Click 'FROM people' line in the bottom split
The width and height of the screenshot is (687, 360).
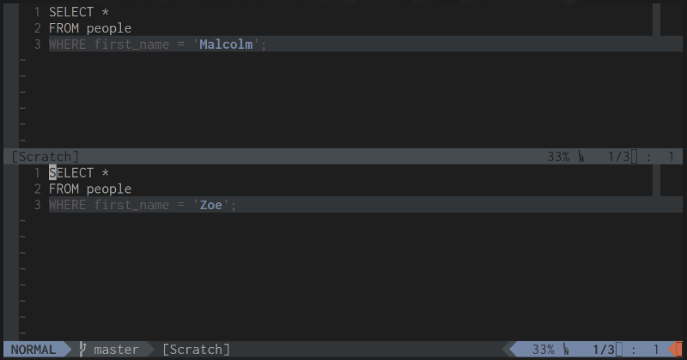pos(89,189)
